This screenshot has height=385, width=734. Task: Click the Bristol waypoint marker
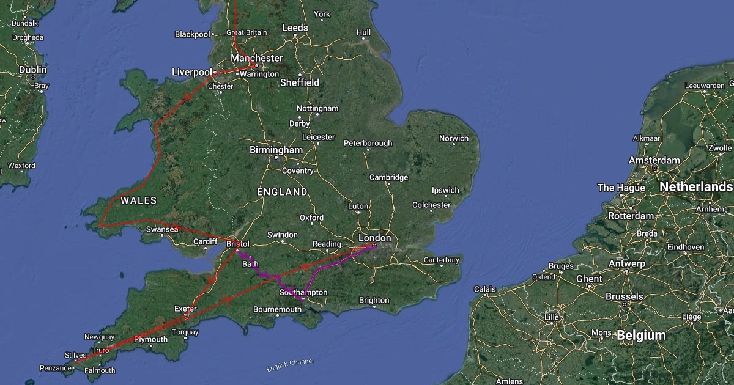(236, 251)
